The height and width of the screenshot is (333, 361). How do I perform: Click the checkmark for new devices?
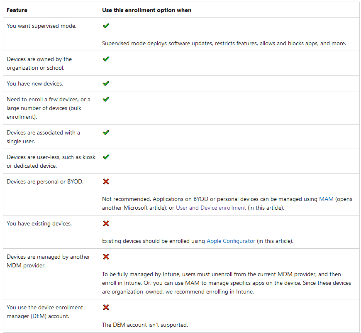pyautogui.click(x=106, y=83)
